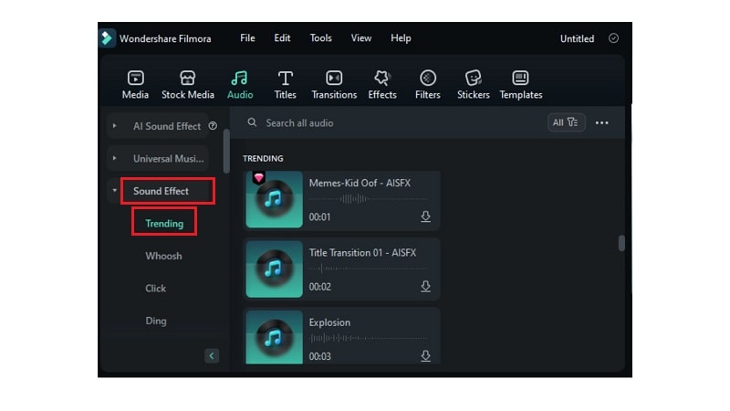Screen dimensions: 730x411
Task: Open the Stickers panel
Action: point(473,84)
